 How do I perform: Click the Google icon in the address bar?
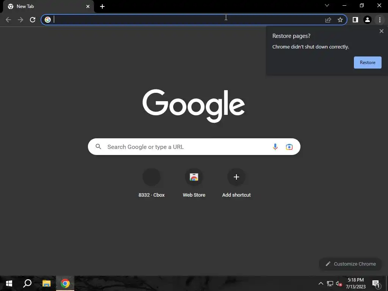[48, 20]
